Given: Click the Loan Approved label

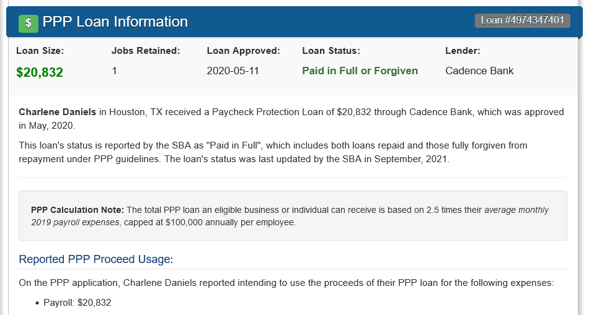Looking at the screenshot, I should tap(244, 51).
